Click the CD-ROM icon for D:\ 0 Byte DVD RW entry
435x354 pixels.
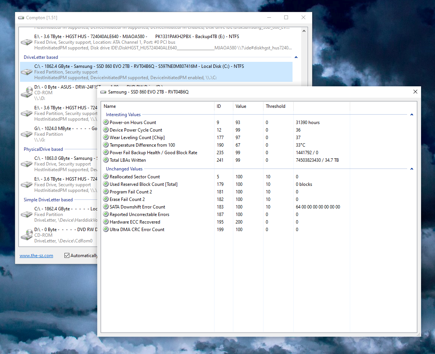pos(27,235)
